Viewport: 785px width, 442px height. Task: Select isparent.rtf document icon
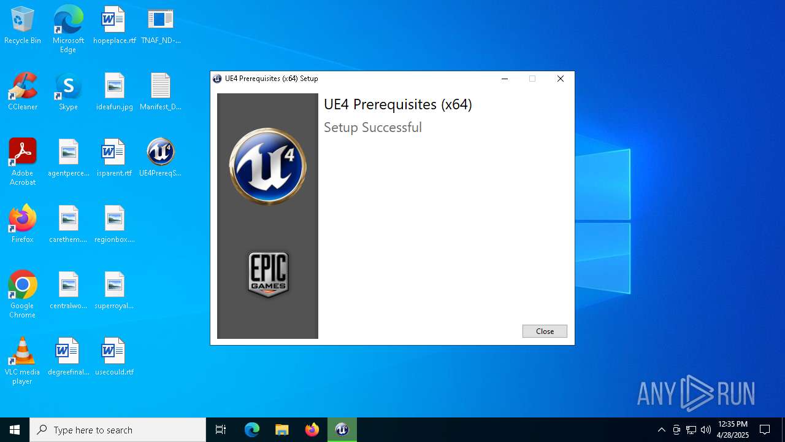[x=114, y=158]
